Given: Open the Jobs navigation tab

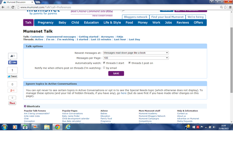Looking at the screenshot, I should click(169, 22).
